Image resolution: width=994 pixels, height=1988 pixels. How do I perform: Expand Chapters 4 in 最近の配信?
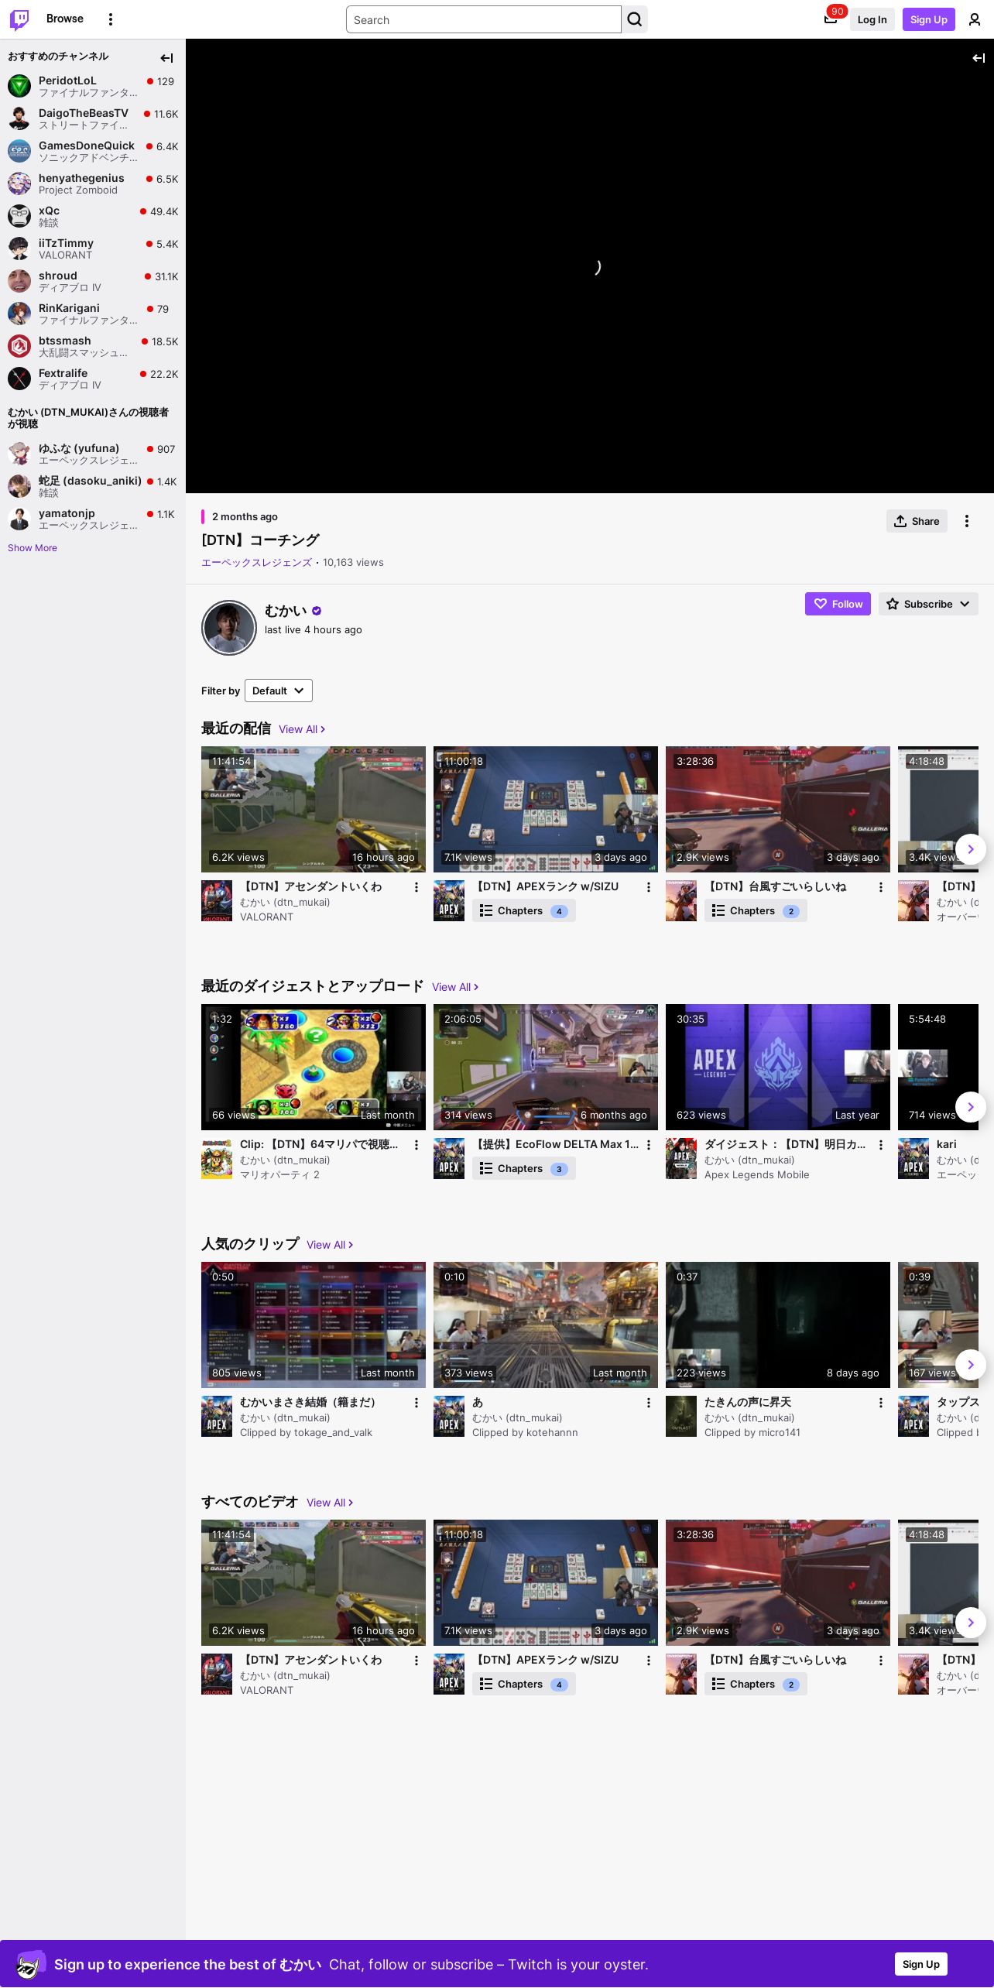(x=524, y=910)
